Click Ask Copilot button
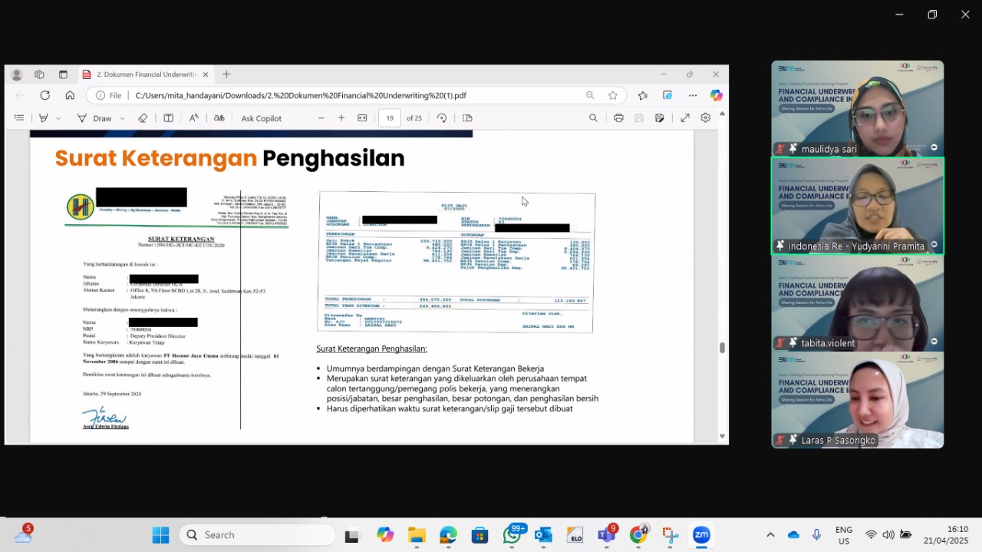The image size is (982, 552). (x=262, y=118)
